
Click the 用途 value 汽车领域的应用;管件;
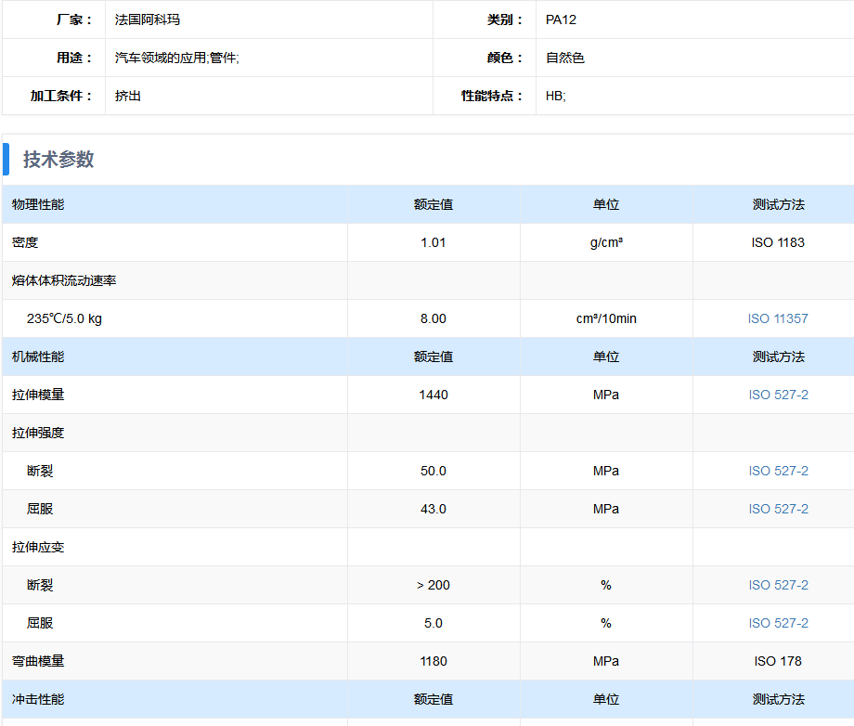pos(177,58)
